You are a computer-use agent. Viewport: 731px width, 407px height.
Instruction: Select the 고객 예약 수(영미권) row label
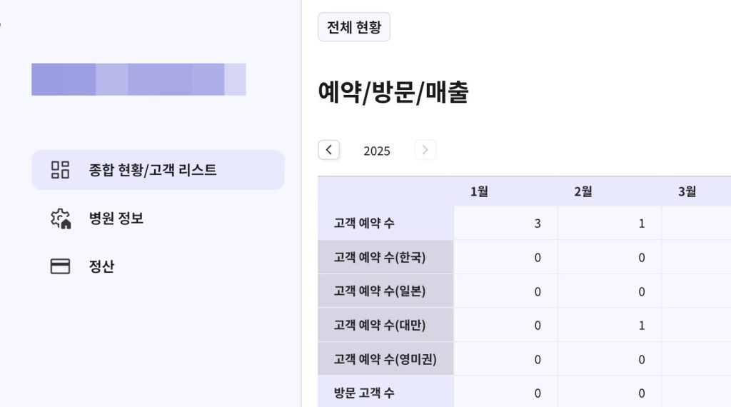coord(385,359)
